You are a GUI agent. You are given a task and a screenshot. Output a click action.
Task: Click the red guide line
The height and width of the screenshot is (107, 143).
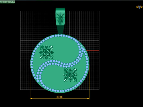93,50
